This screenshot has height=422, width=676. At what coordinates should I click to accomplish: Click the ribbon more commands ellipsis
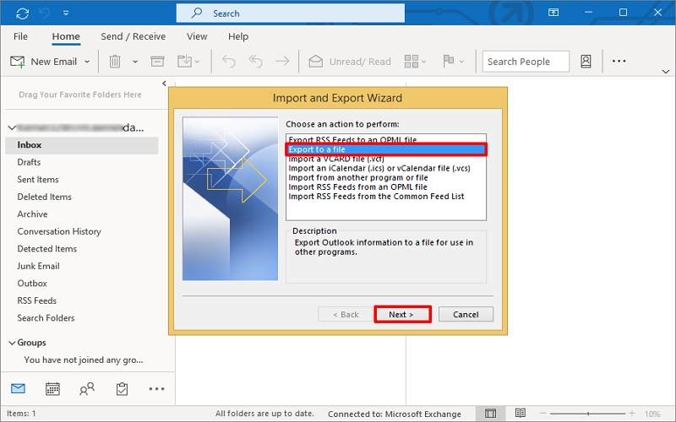[x=619, y=61]
